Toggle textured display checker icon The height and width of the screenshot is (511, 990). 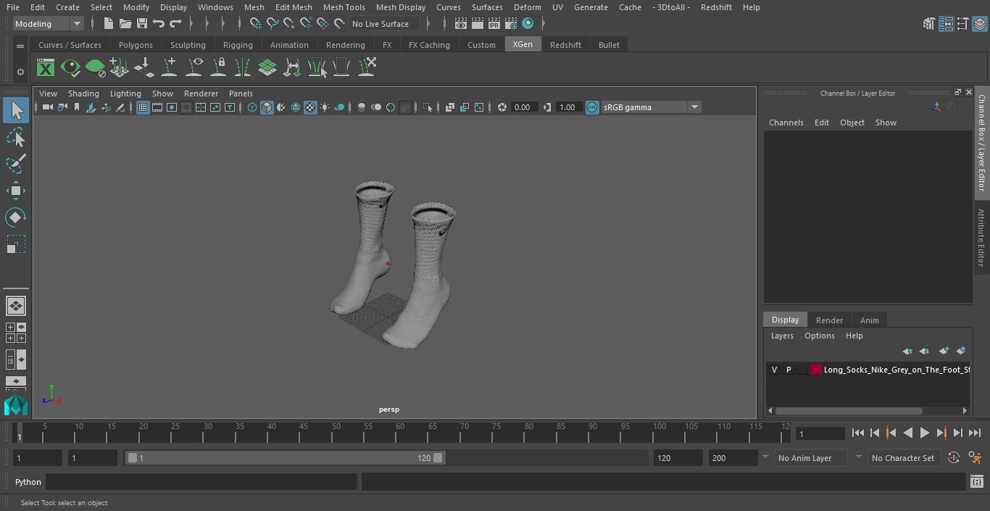[310, 107]
